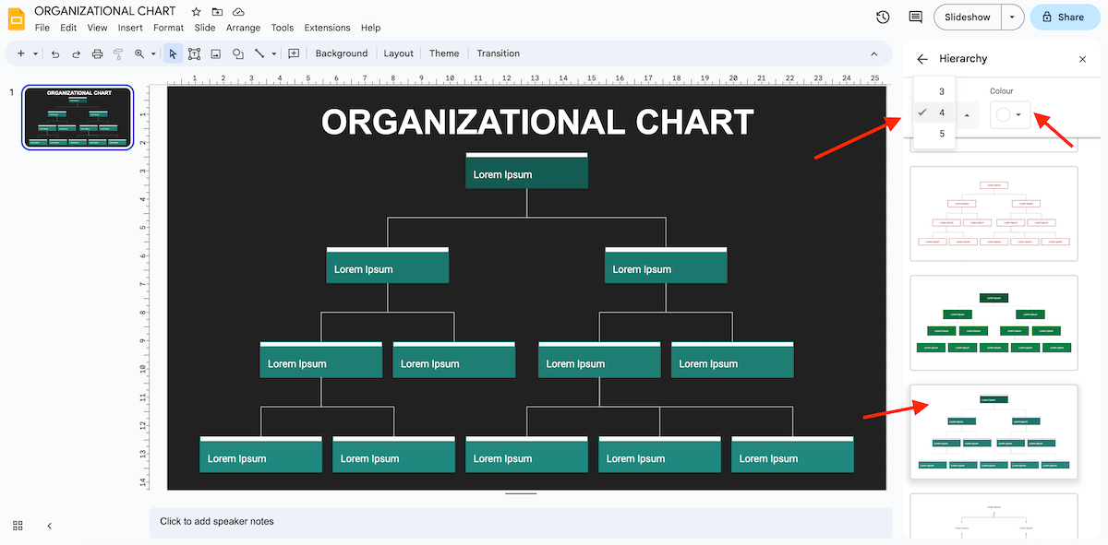Open the line type dropdown arrow
This screenshot has width=1108, height=545.
pyautogui.click(x=273, y=53)
